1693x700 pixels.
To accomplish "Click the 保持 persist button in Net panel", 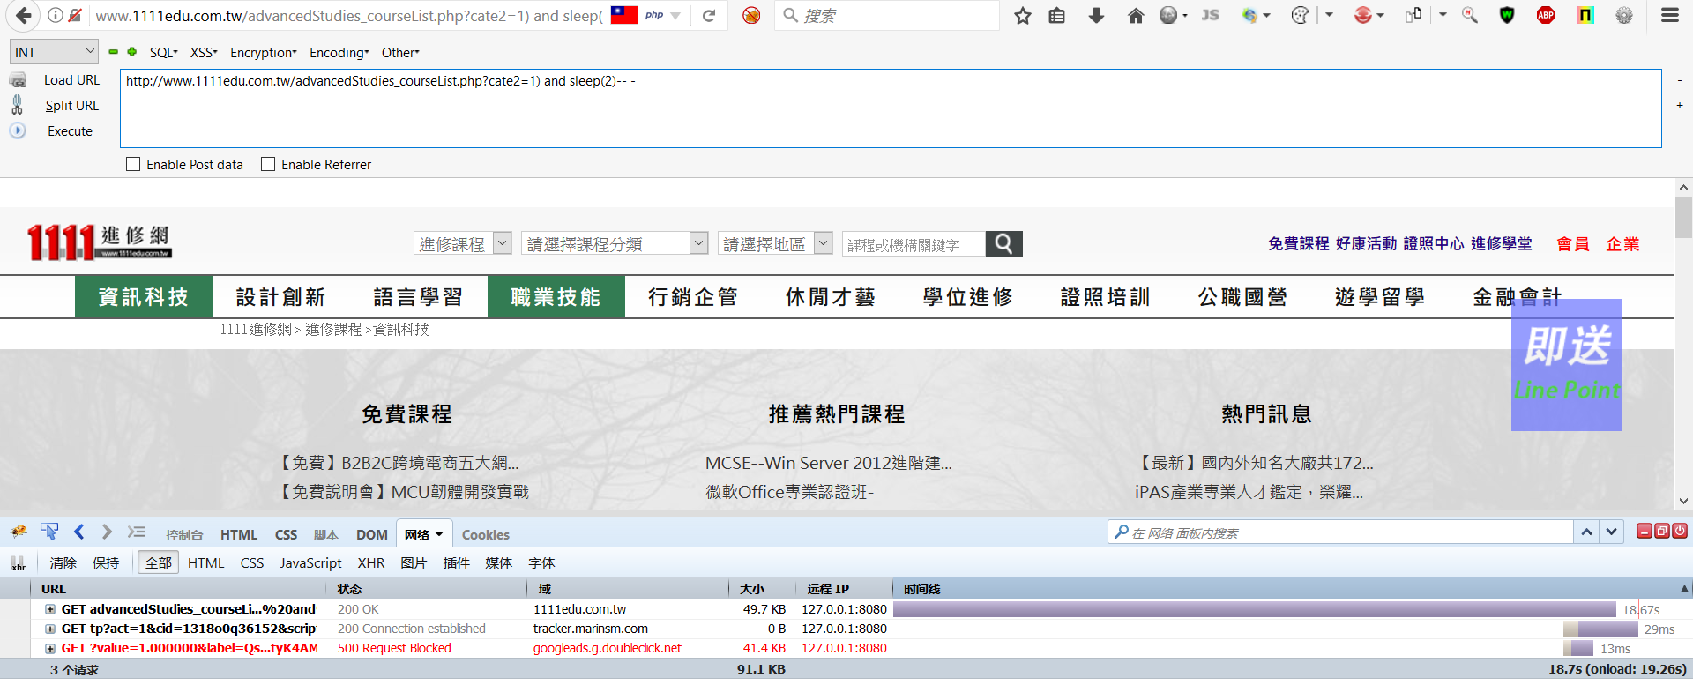I will coord(106,562).
